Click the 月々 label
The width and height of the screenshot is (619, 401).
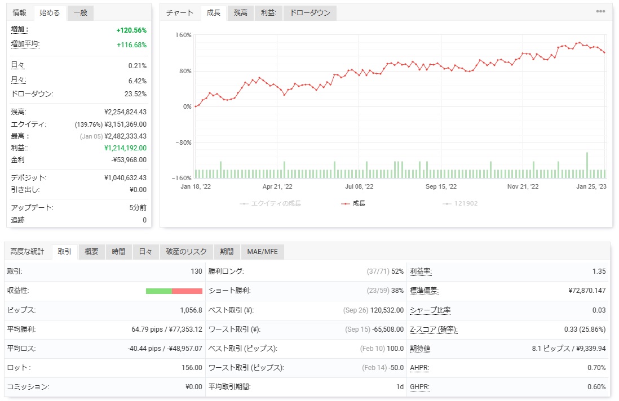pos(18,80)
